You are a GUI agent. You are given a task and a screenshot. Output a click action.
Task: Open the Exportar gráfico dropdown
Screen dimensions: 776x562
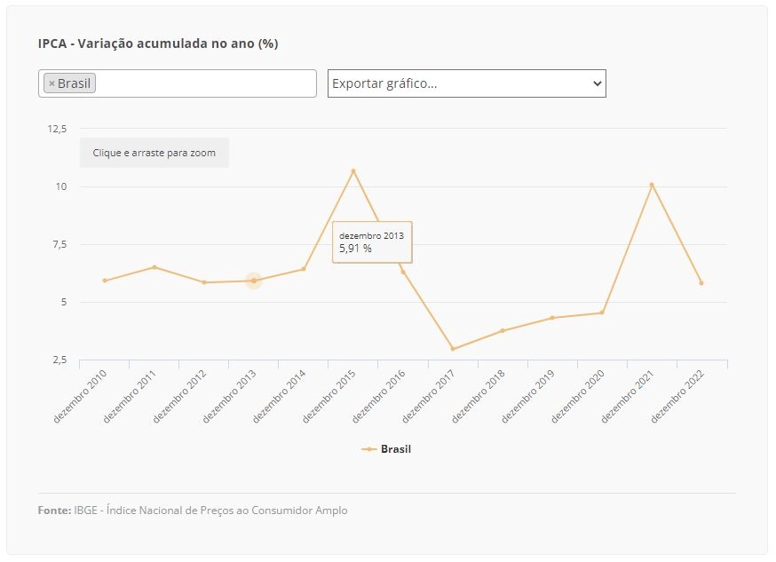click(x=467, y=83)
